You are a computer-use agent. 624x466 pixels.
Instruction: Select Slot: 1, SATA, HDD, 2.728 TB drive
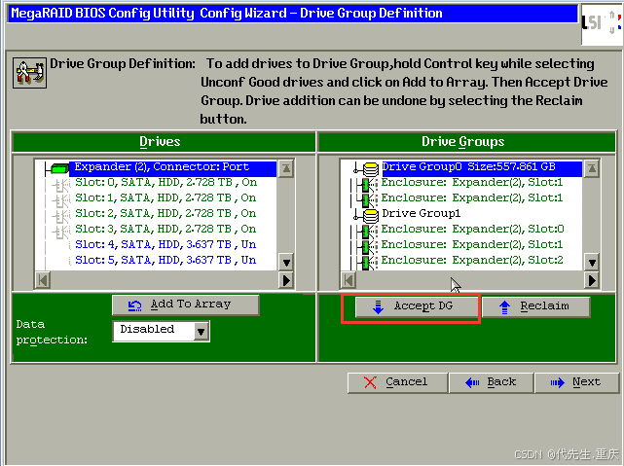coord(165,198)
